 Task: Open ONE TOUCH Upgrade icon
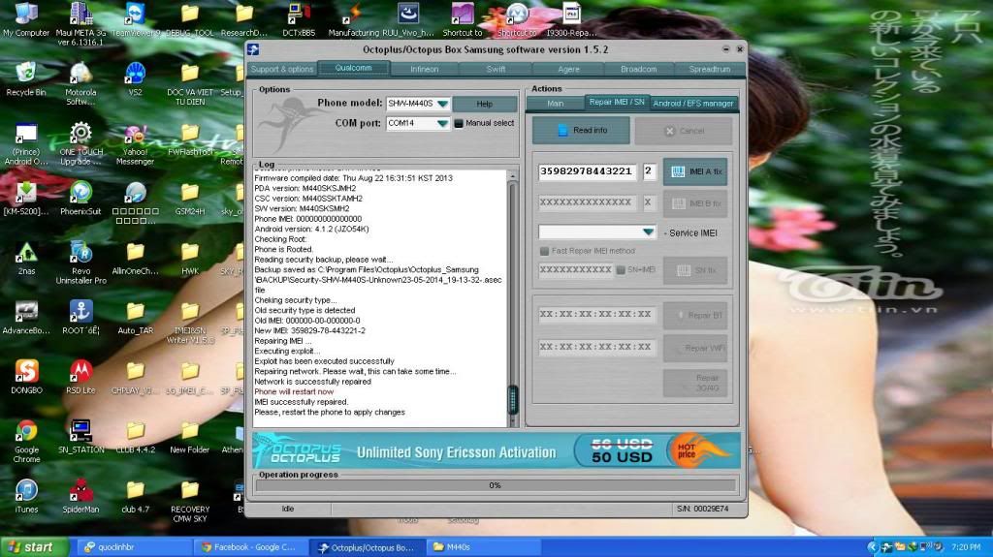(80, 143)
